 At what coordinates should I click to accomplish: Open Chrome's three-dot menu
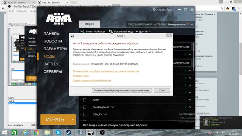[x=239, y=8]
